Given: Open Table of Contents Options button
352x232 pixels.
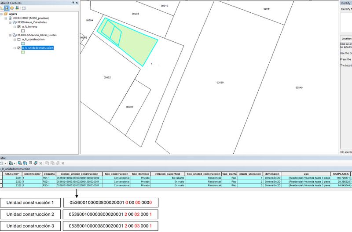Looking at the screenshot, I should [x=24, y=8].
